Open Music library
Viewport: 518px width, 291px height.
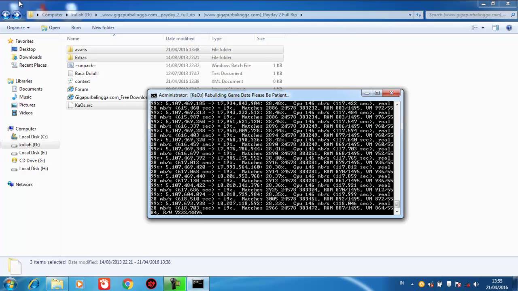(25, 97)
